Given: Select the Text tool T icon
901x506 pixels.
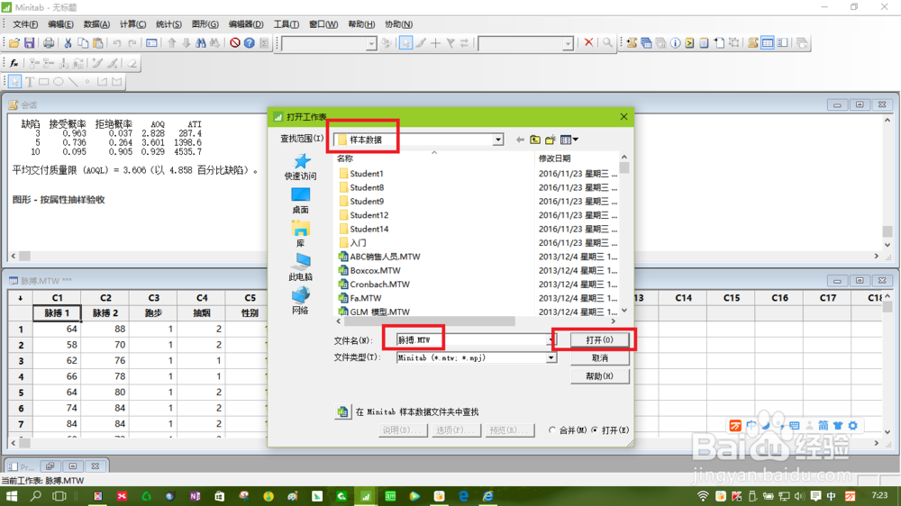Looking at the screenshot, I should click(30, 82).
